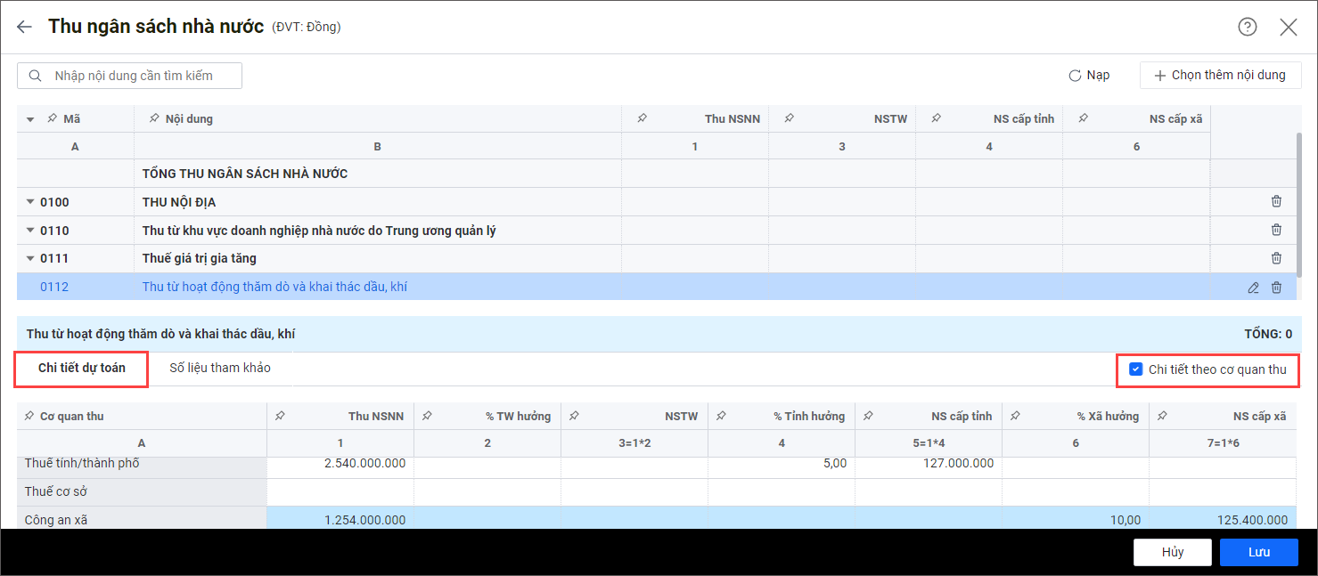Edit row 0112 with pencil icon
The width and height of the screenshot is (1318, 576).
click(x=1253, y=287)
